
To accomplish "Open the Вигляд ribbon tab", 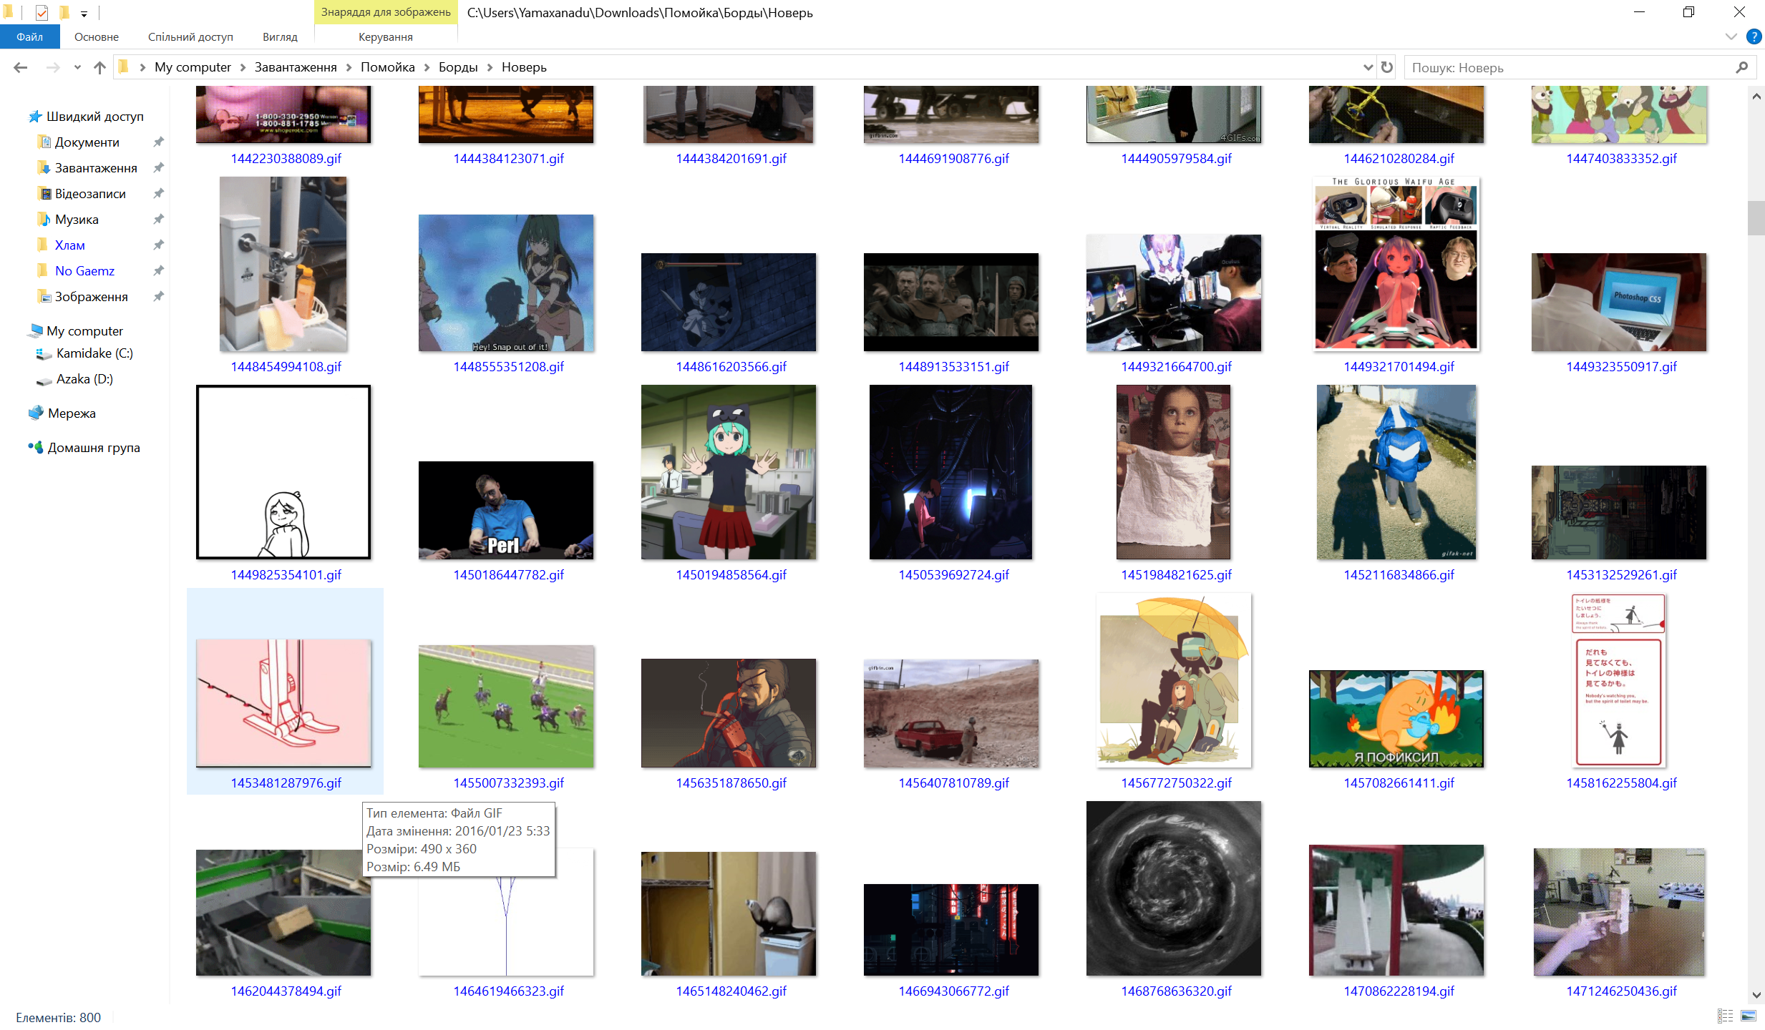I will coord(280,36).
